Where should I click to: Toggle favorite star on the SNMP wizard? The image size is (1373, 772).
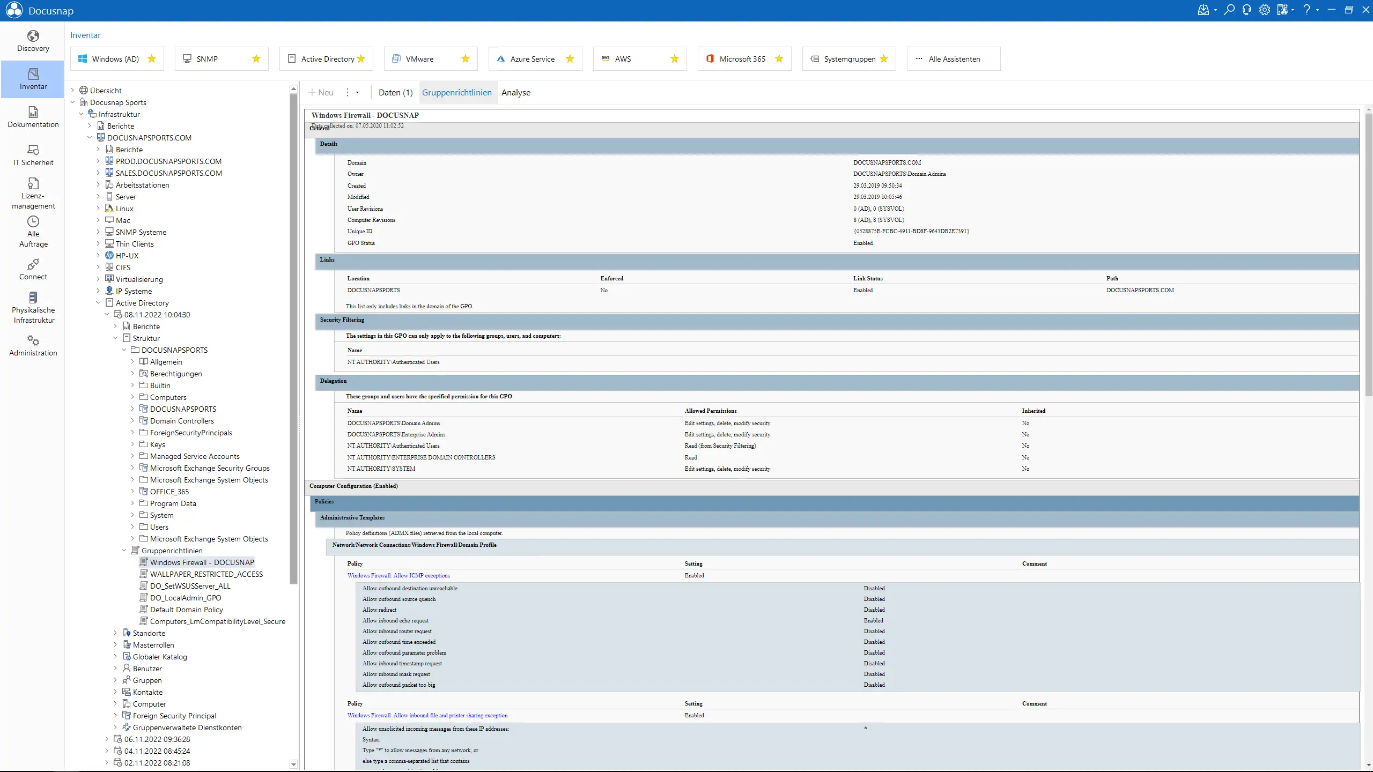(x=256, y=59)
